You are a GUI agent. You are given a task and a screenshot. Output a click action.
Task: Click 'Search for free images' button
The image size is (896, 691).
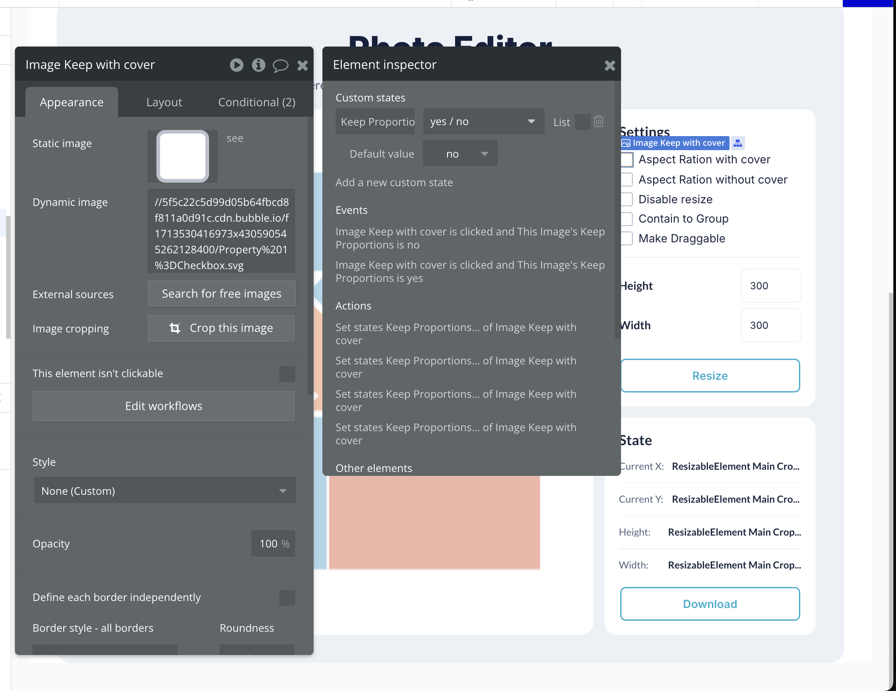221,294
